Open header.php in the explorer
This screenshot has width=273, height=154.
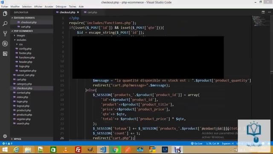click(x=32, y=62)
